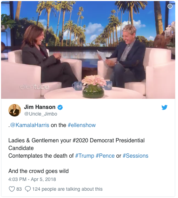The height and width of the screenshot is (198, 178).
Task: Click the reply speech bubble icon
Action: [28, 189]
